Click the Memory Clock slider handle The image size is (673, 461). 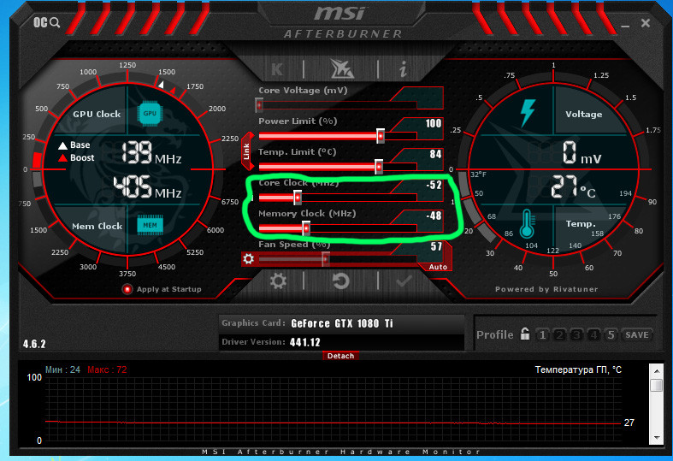(x=306, y=228)
